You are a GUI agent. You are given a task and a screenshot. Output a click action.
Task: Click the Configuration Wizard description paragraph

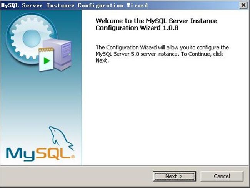(162, 54)
